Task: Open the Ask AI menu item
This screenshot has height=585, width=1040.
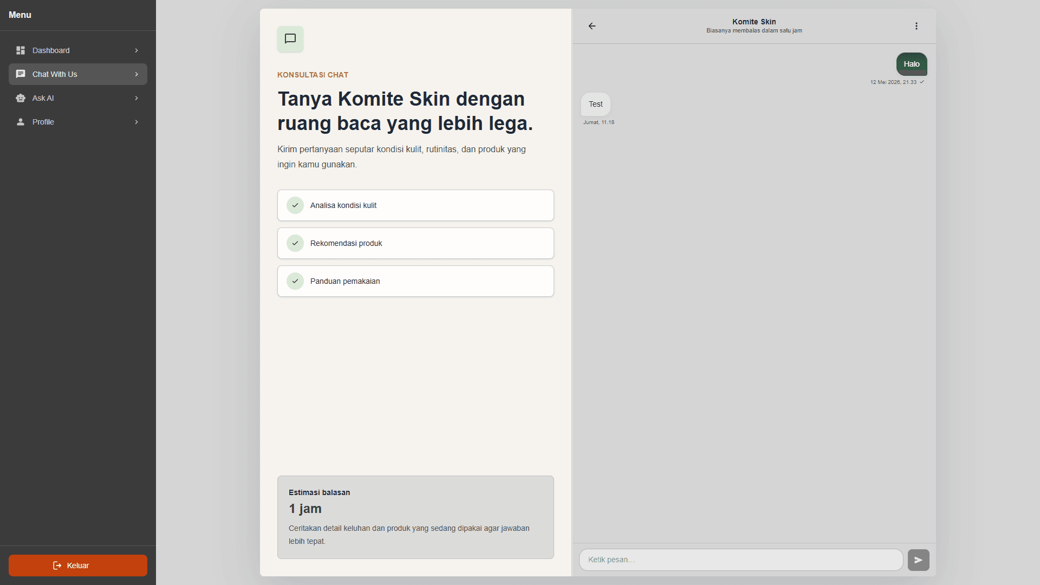Action: (78, 98)
